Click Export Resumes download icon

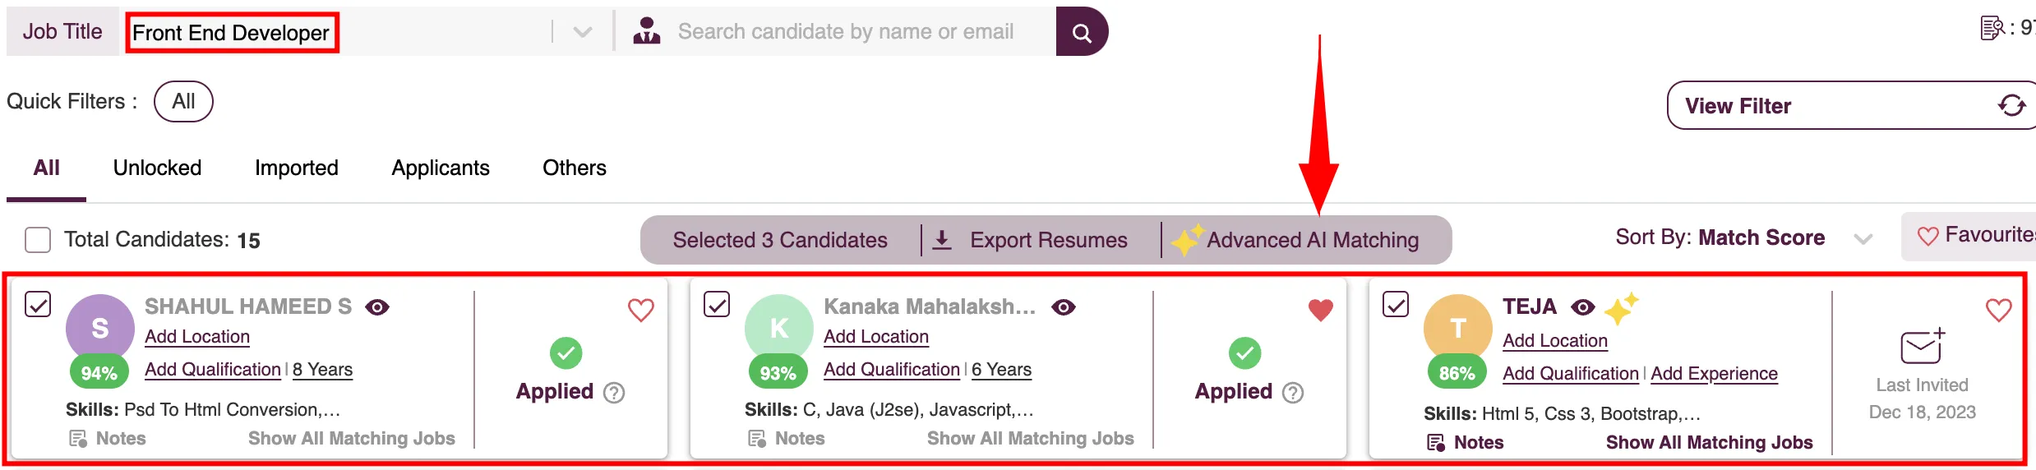coord(942,240)
